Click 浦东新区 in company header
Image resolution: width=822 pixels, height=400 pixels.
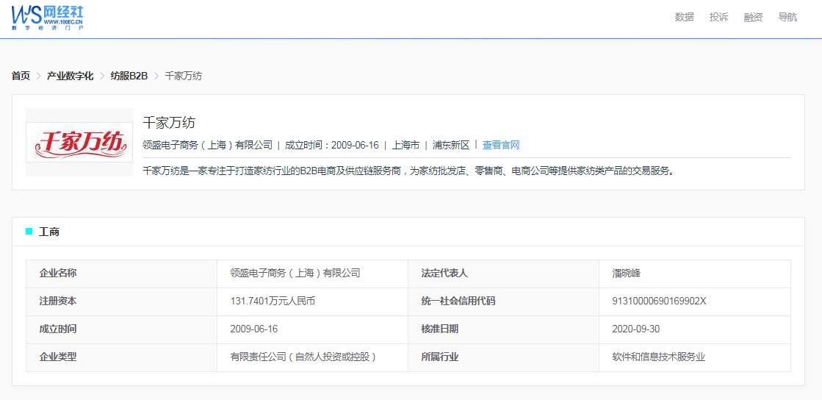pyautogui.click(x=451, y=145)
